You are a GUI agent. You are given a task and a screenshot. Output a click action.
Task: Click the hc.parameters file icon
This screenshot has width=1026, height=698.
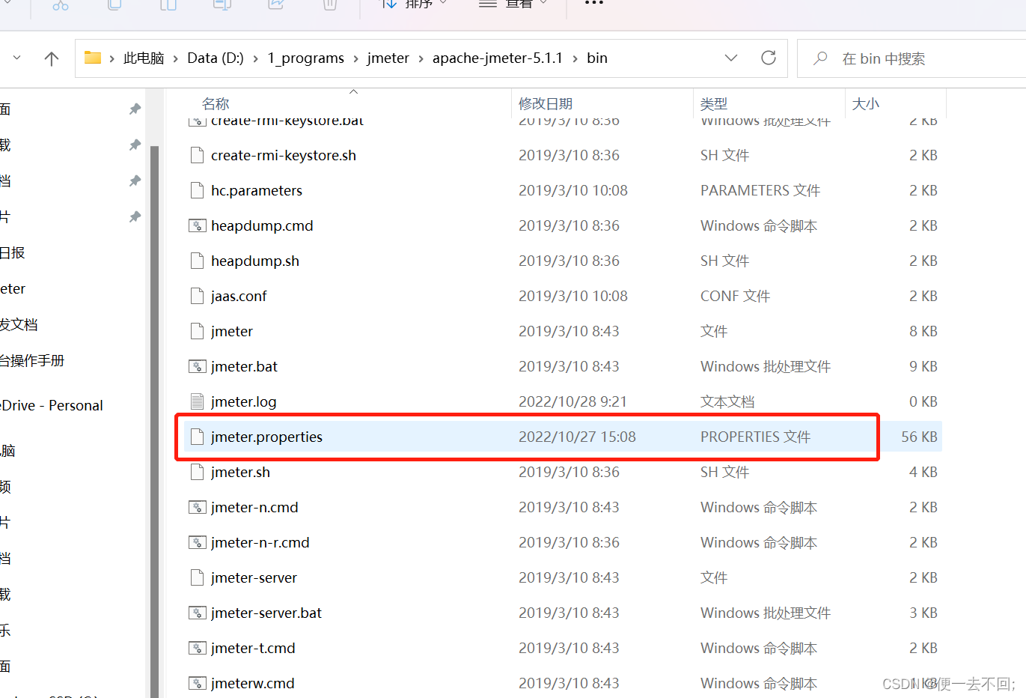tap(198, 190)
